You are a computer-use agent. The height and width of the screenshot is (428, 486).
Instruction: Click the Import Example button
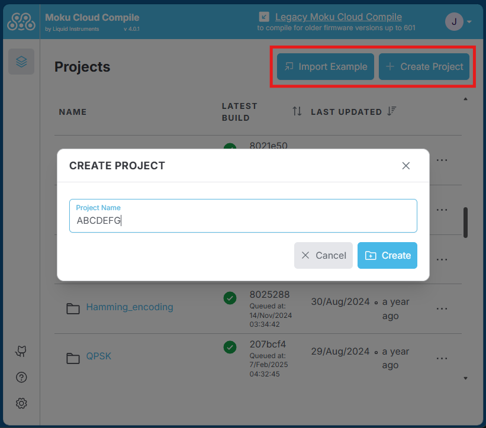[325, 66]
